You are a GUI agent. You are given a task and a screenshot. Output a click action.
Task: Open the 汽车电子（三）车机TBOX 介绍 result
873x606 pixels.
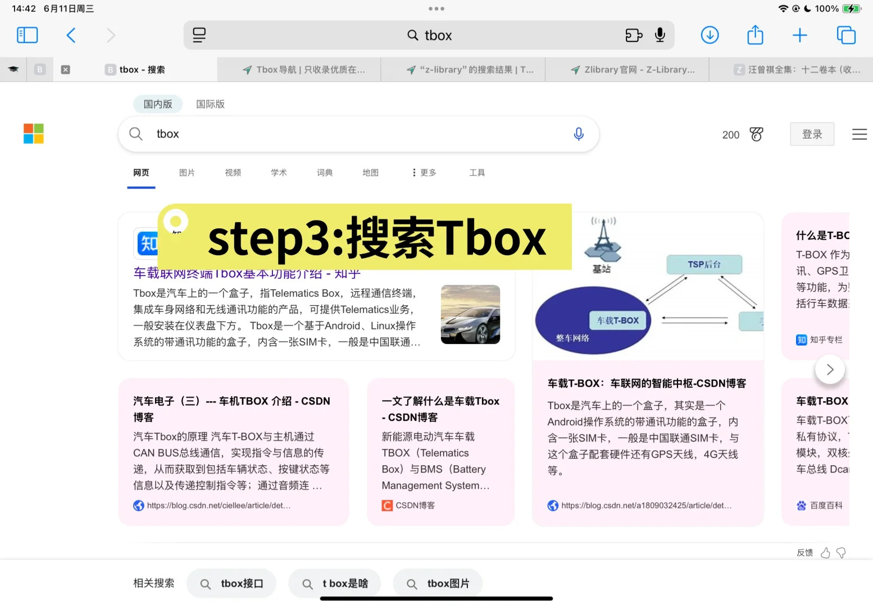(231, 409)
